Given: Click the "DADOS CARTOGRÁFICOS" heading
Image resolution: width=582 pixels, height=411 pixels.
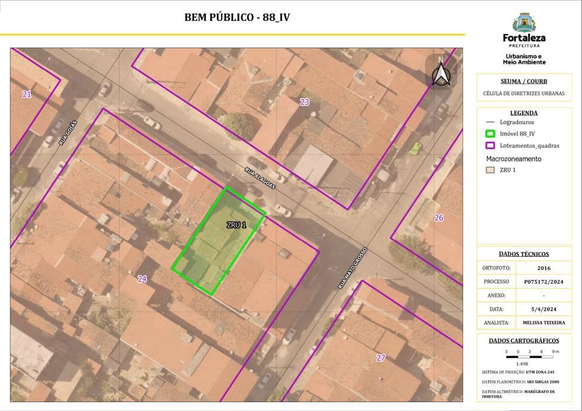Looking at the screenshot, I should pyautogui.click(x=523, y=341).
